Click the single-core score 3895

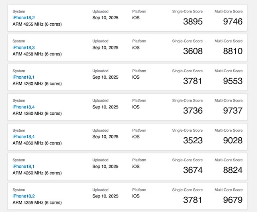[x=193, y=22]
